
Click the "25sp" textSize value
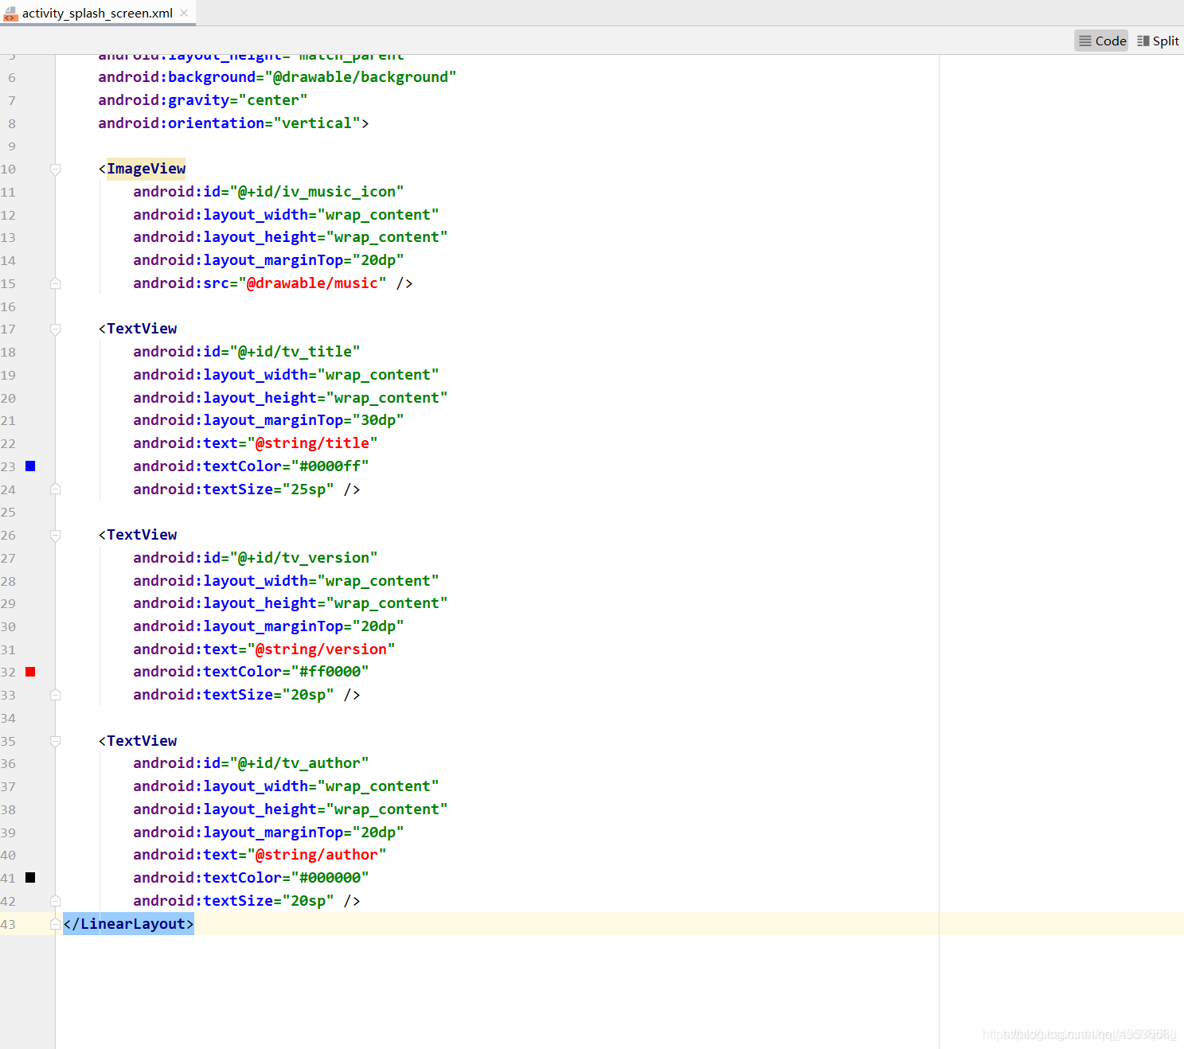pyautogui.click(x=308, y=489)
